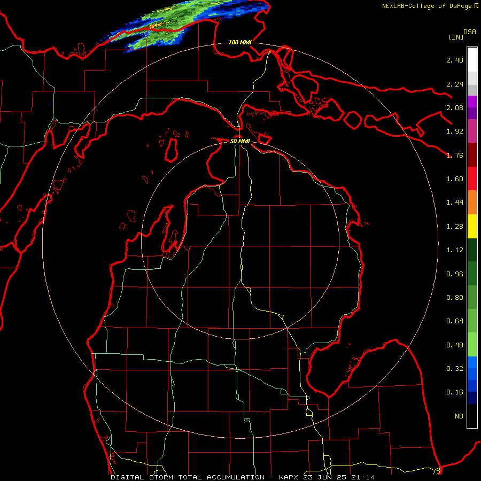This screenshot has height=481, width=481.
Task: Click the 2.40 legend value
Action: click(455, 60)
